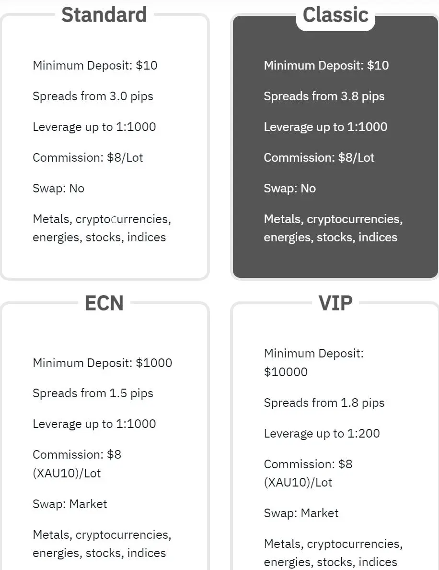Open the VIP account heading
This screenshot has height=570, width=439.
[x=335, y=303]
